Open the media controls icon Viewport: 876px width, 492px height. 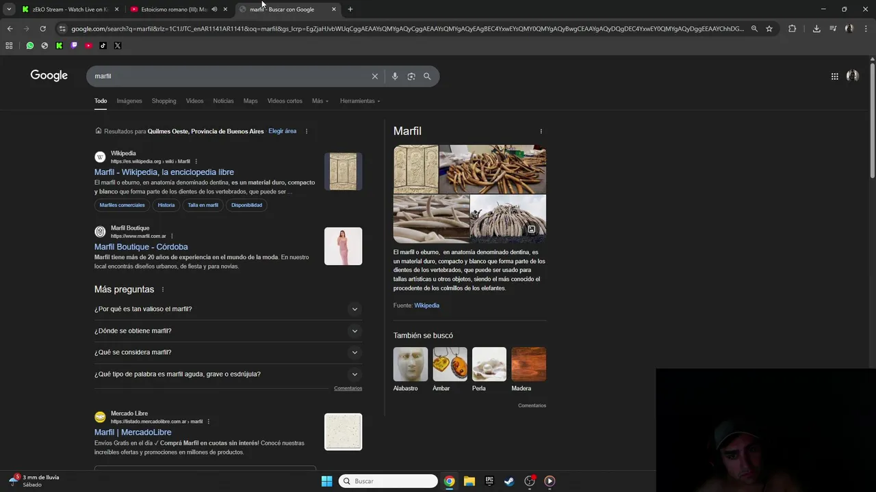833,29
